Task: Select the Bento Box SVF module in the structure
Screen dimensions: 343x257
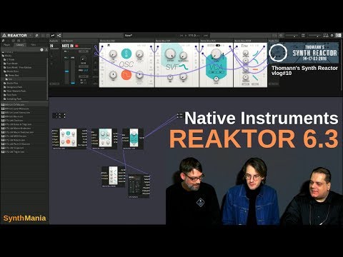Action: [104, 139]
